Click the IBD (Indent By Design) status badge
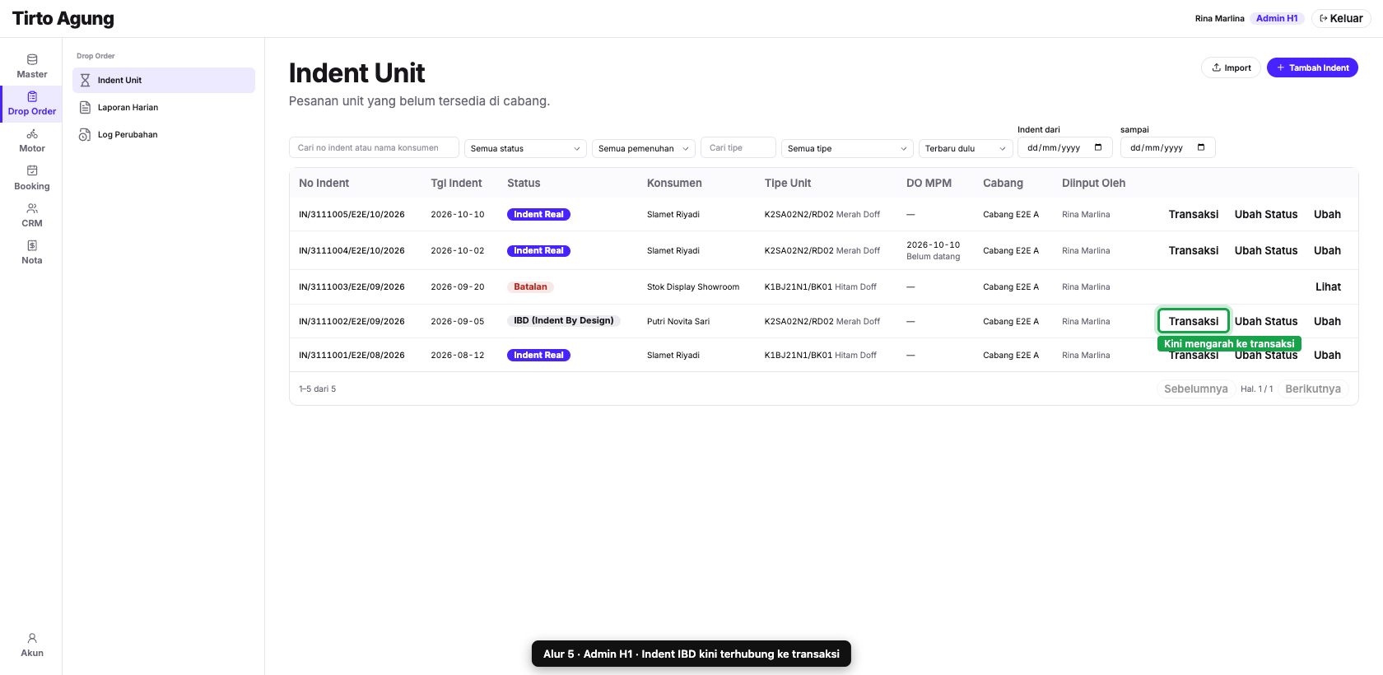 tap(564, 321)
